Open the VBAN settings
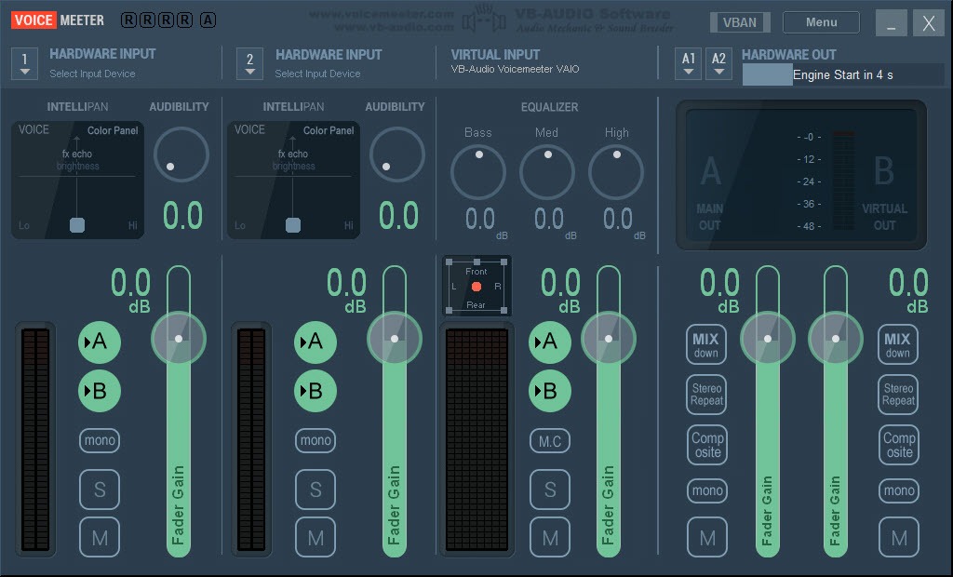 point(740,22)
